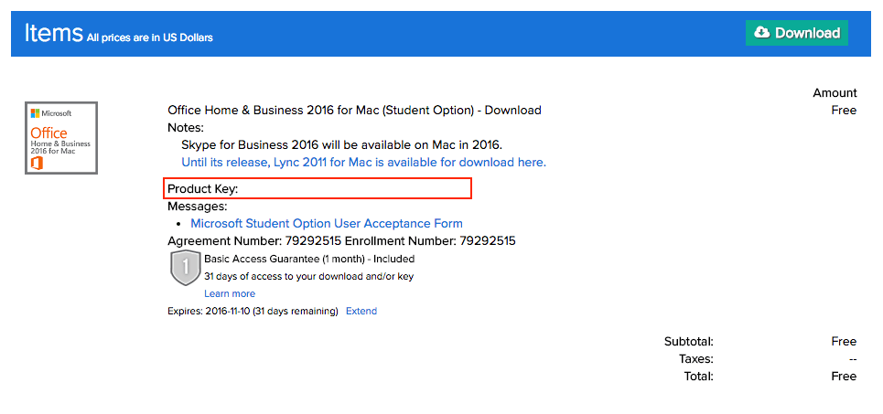This screenshot has width=883, height=414.
Task: Click the Basic Access Guarantee (1 month) text
Action: pos(309,260)
